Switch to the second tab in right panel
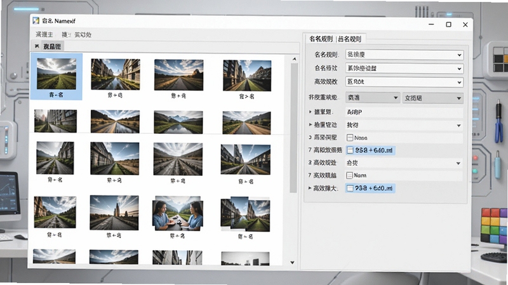Viewport: 508px width, 285px height. point(350,39)
